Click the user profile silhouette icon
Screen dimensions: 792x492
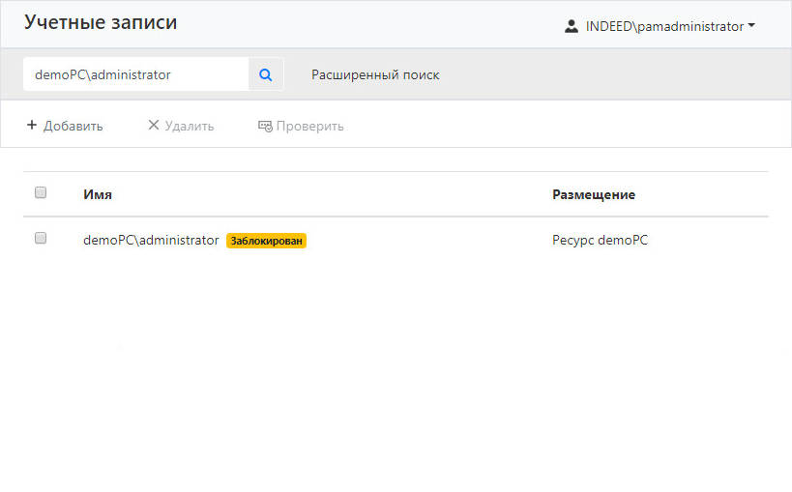(572, 26)
